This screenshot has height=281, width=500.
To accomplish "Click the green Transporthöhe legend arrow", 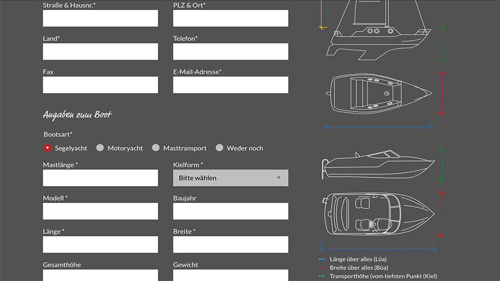I will pos(321,276).
